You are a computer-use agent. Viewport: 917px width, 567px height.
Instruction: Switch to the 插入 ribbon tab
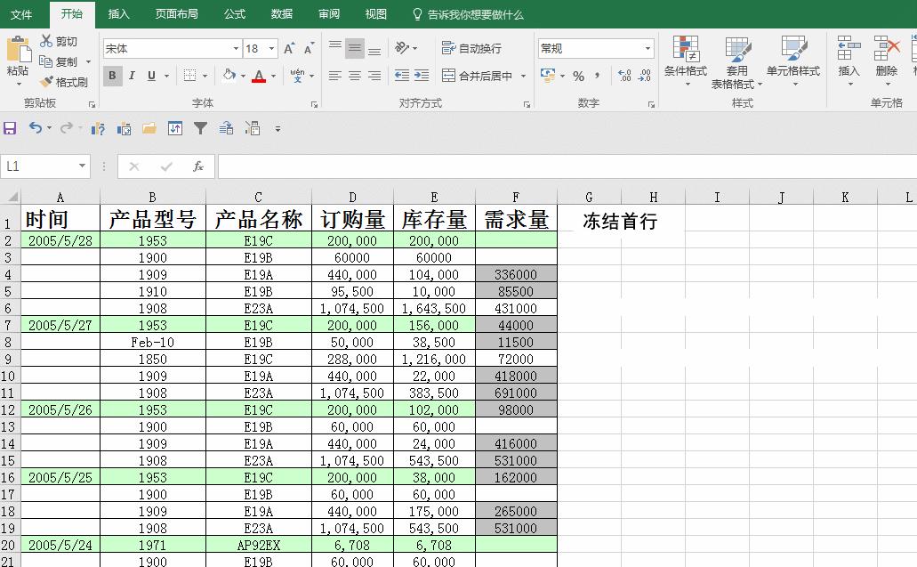(x=118, y=14)
